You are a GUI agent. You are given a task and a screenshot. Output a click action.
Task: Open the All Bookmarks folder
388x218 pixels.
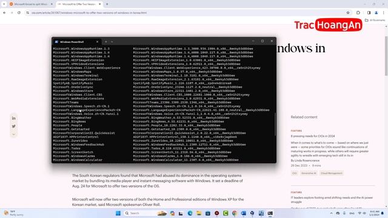point(375,20)
